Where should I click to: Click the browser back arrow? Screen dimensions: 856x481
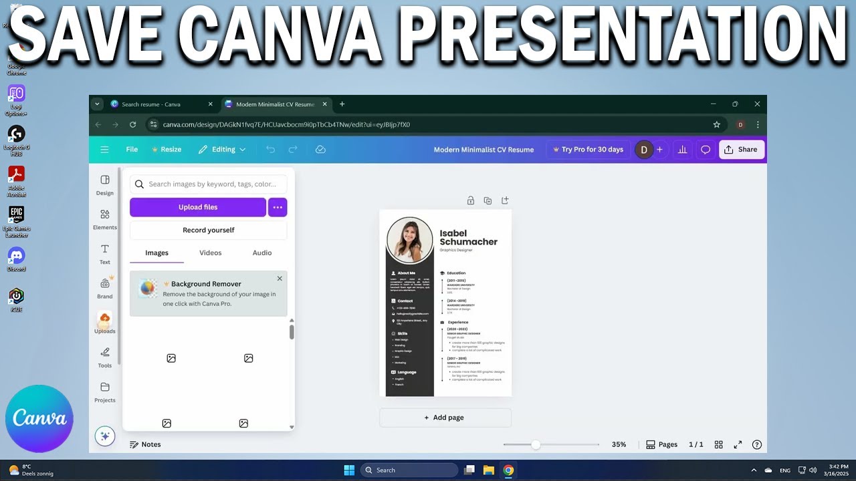(98, 124)
